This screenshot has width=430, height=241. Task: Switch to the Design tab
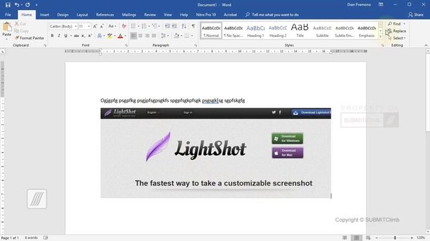pyautogui.click(x=62, y=15)
